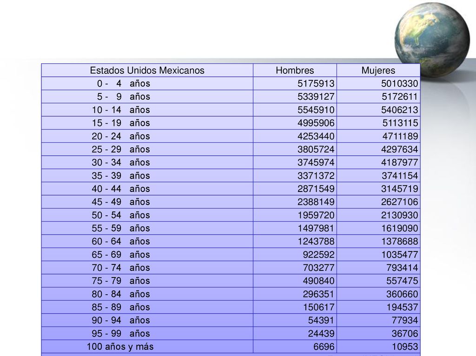Select the '65 - 69 años' row label
The height and width of the screenshot is (356, 476).
tap(121, 255)
